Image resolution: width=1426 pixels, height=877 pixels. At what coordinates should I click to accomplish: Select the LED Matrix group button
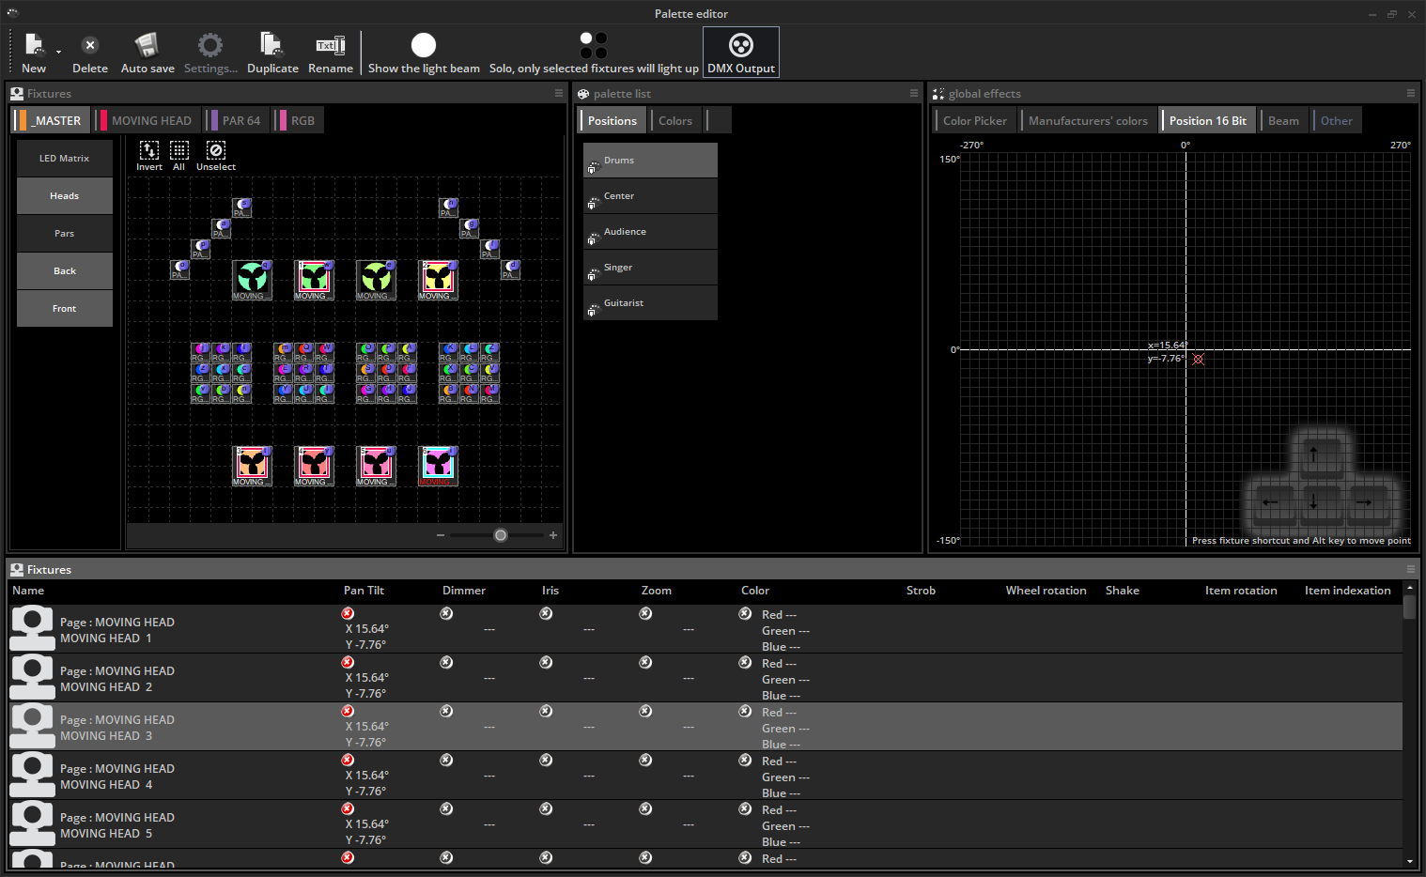[x=65, y=159]
